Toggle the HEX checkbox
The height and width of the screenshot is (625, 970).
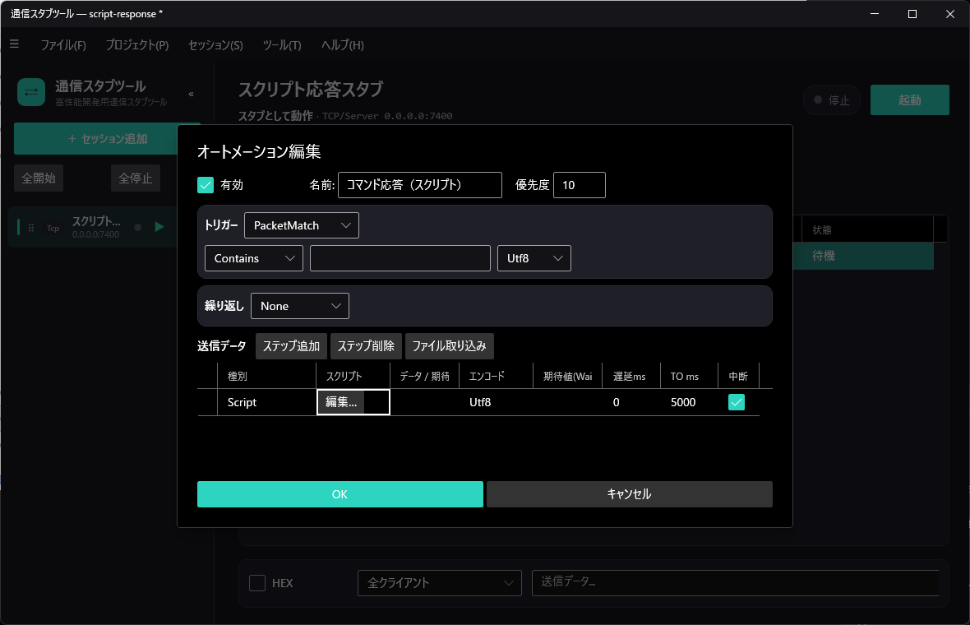(x=257, y=583)
